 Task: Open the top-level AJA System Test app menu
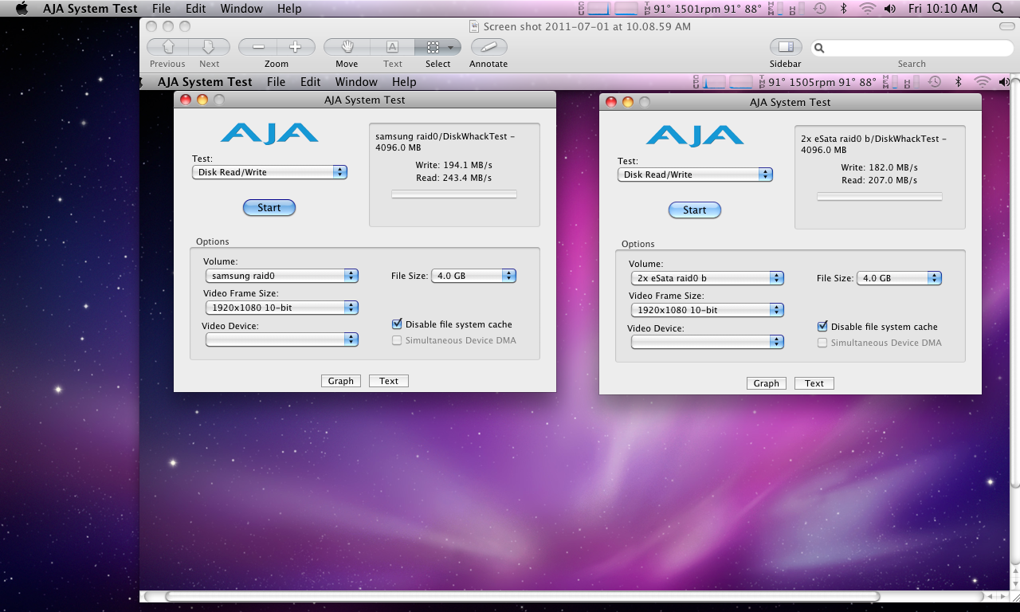[x=90, y=9]
